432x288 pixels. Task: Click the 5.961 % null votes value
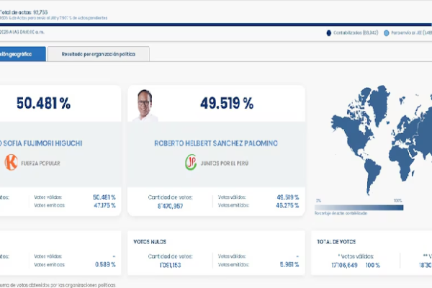[x=289, y=264]
